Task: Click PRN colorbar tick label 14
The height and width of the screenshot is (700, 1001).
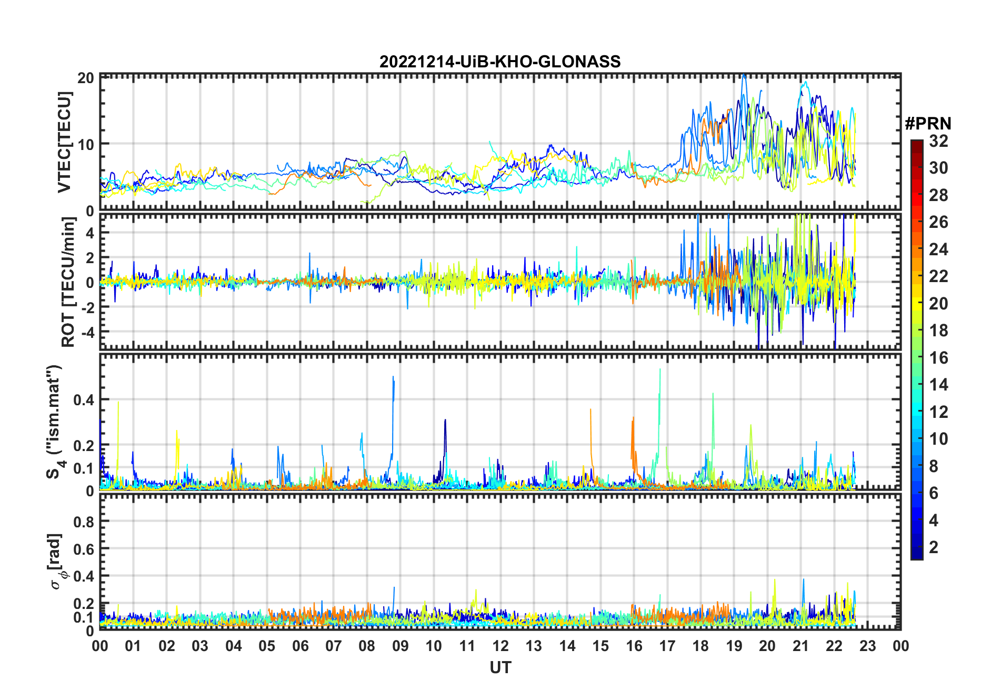Action: click(938, 385)
